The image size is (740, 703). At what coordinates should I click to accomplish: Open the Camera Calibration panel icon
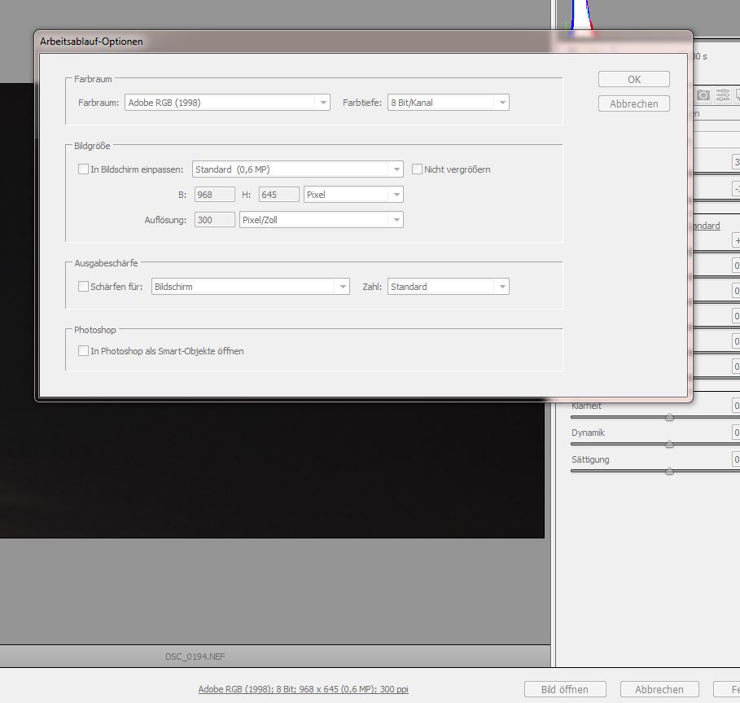click(703, 95)
